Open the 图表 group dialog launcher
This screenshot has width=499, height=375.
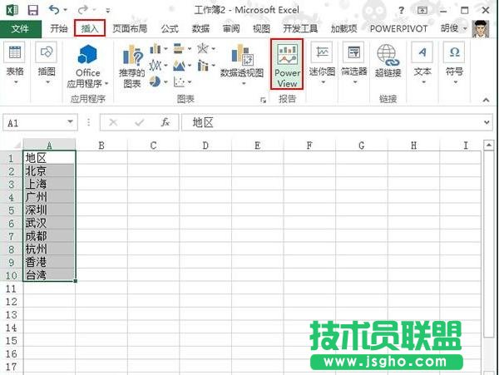(x=263, y=101)
